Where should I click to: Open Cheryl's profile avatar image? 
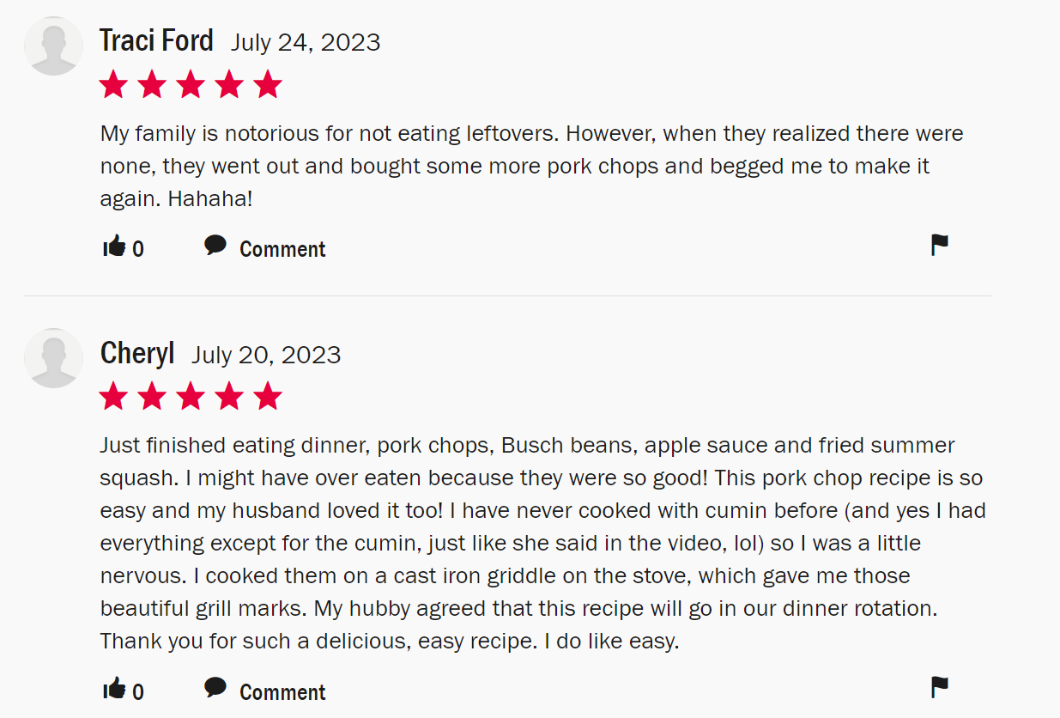(x=54, y=358)
